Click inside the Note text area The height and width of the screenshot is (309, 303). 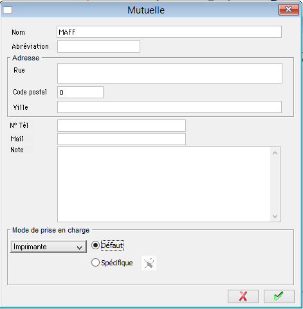pyautogui.click(x=164, y=184)
